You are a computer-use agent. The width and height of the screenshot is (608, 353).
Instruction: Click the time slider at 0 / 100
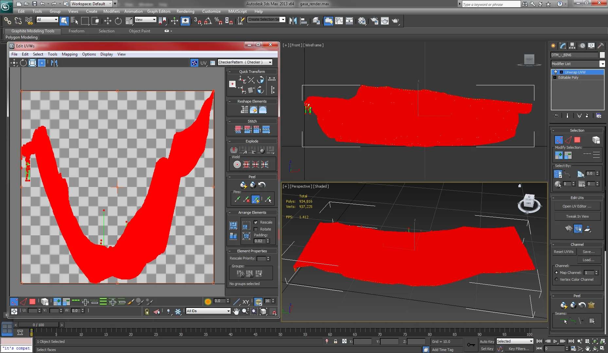[38, 325]
